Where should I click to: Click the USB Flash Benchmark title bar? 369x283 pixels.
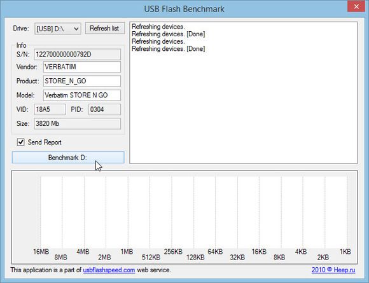click(184, 9)
